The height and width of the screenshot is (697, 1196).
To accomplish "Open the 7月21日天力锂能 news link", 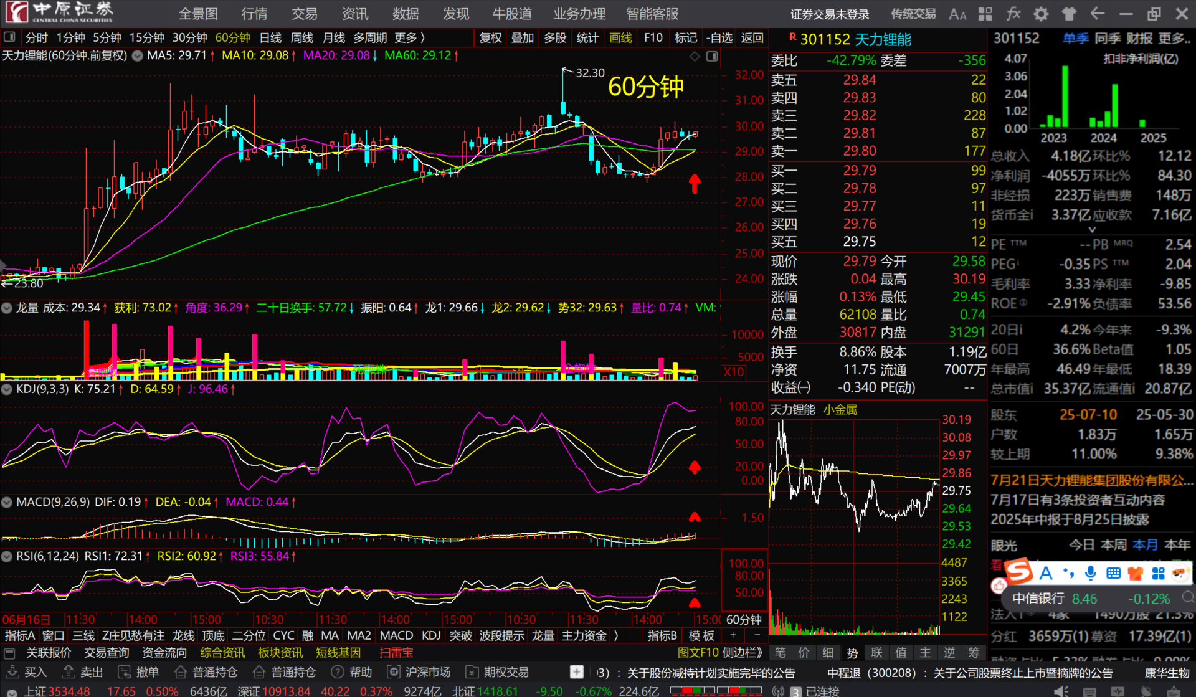I will 1091,480.
